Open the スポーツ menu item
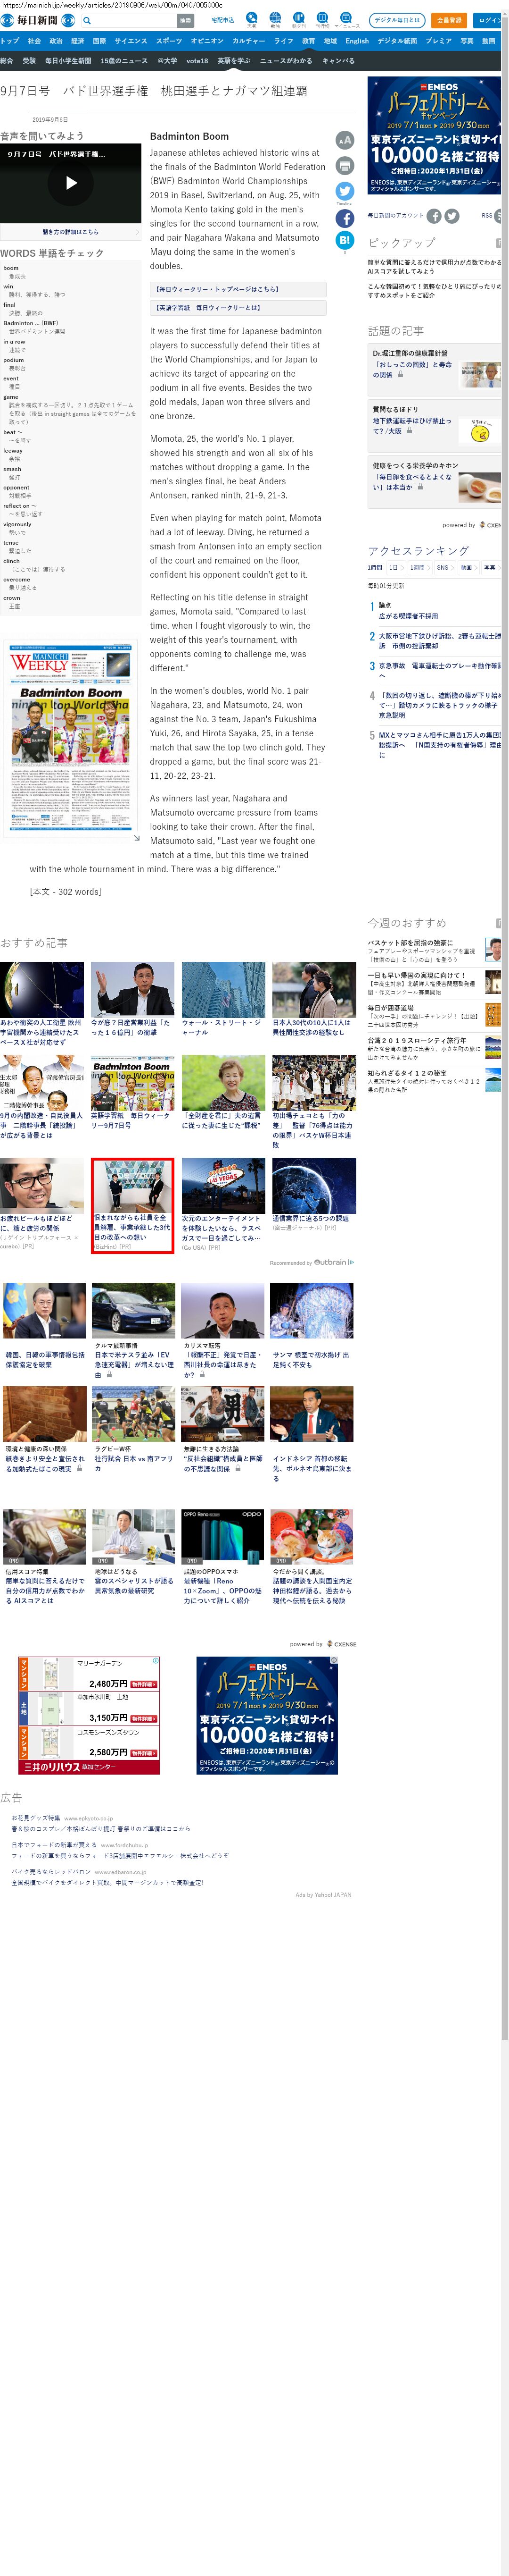The image size is (509, 2576). [169, 41]
